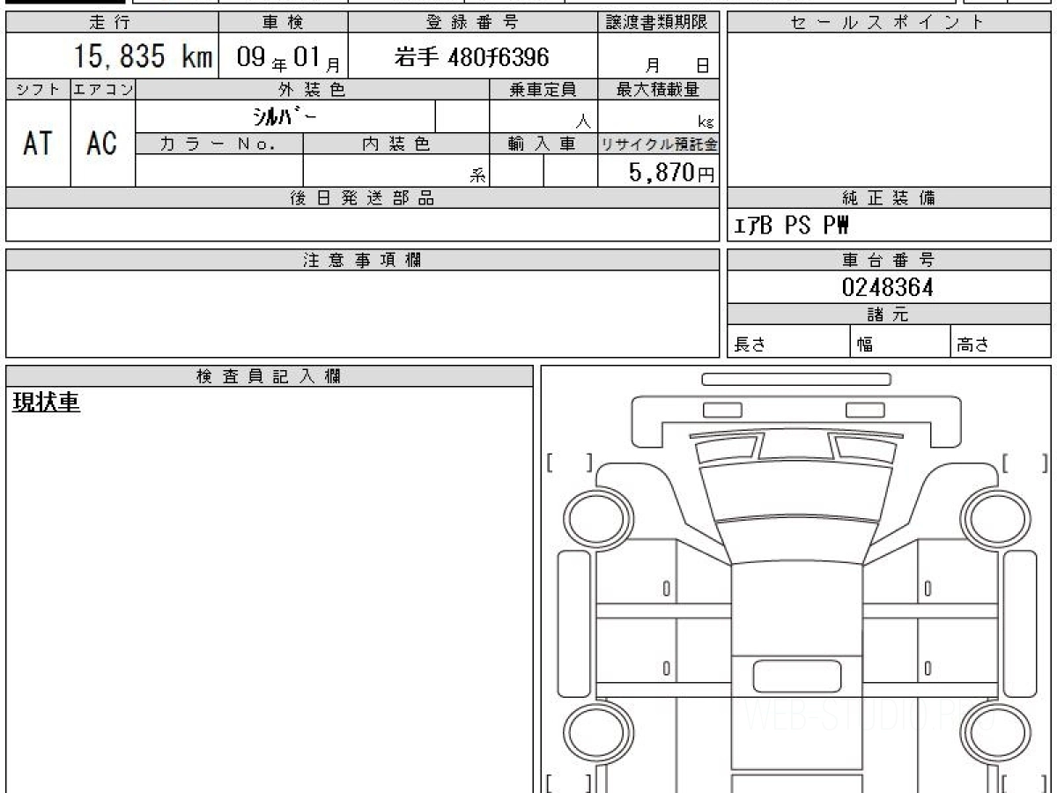Screen dimensions: 1057x793
Task: Click the 系 interior color cell
Action: pyautogui.click(x=396, y=171)
